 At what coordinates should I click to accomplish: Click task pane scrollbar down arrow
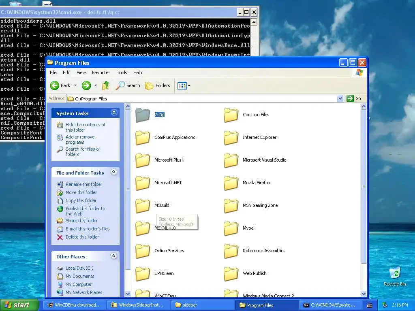[128, 294]
